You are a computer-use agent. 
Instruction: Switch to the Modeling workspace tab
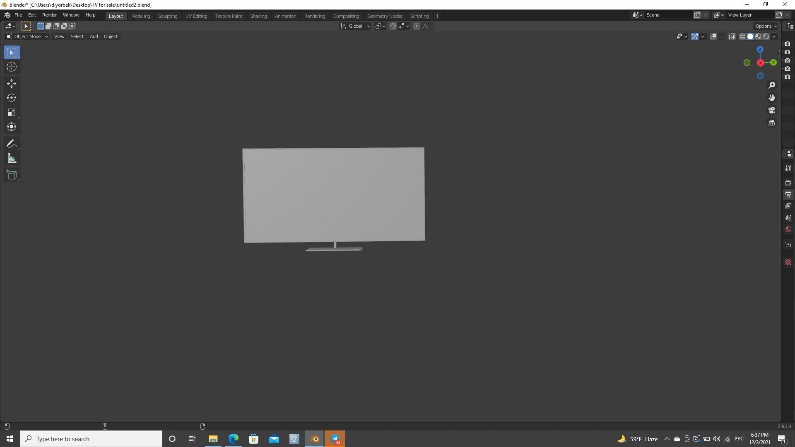point(140,16)
